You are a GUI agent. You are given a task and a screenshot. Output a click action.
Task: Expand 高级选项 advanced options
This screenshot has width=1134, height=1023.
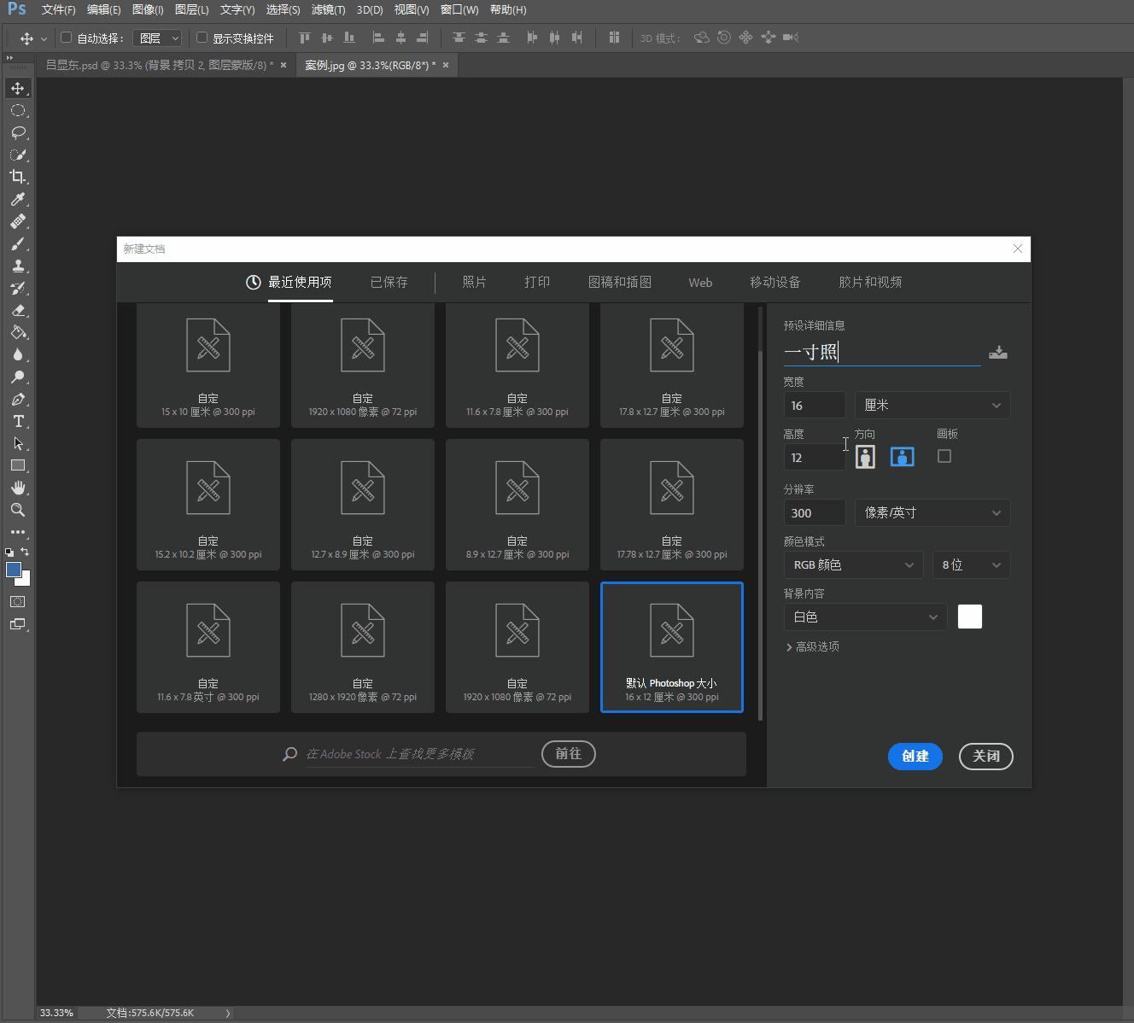point(812,646)
